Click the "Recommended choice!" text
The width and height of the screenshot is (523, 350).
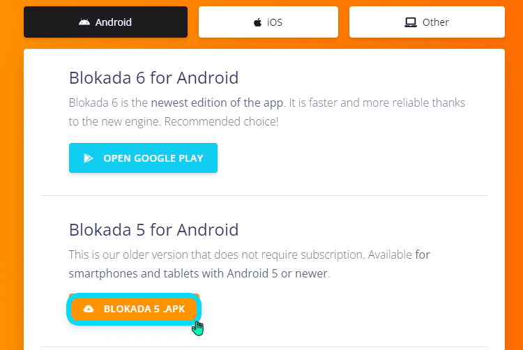click(x=221, y=122)
